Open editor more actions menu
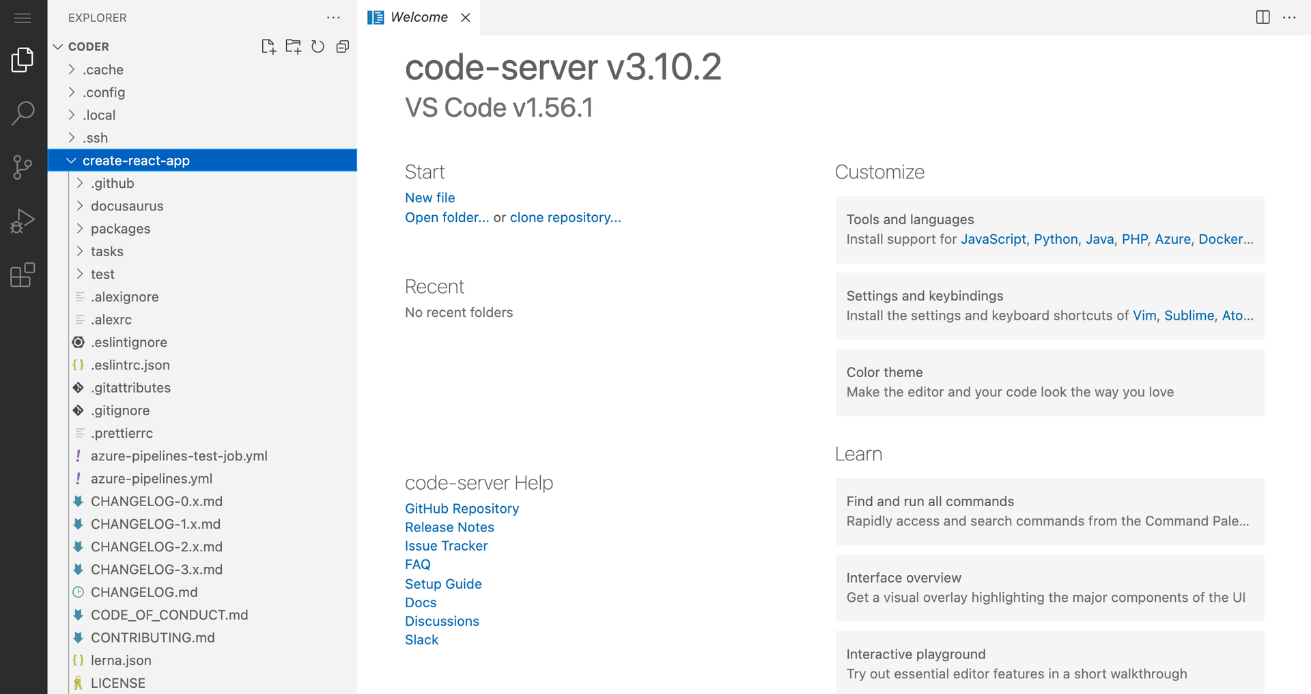 (x=1289, y=18)
